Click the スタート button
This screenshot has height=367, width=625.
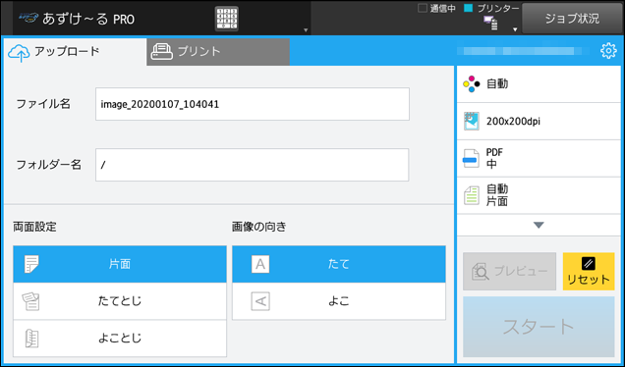pos(539,327)
